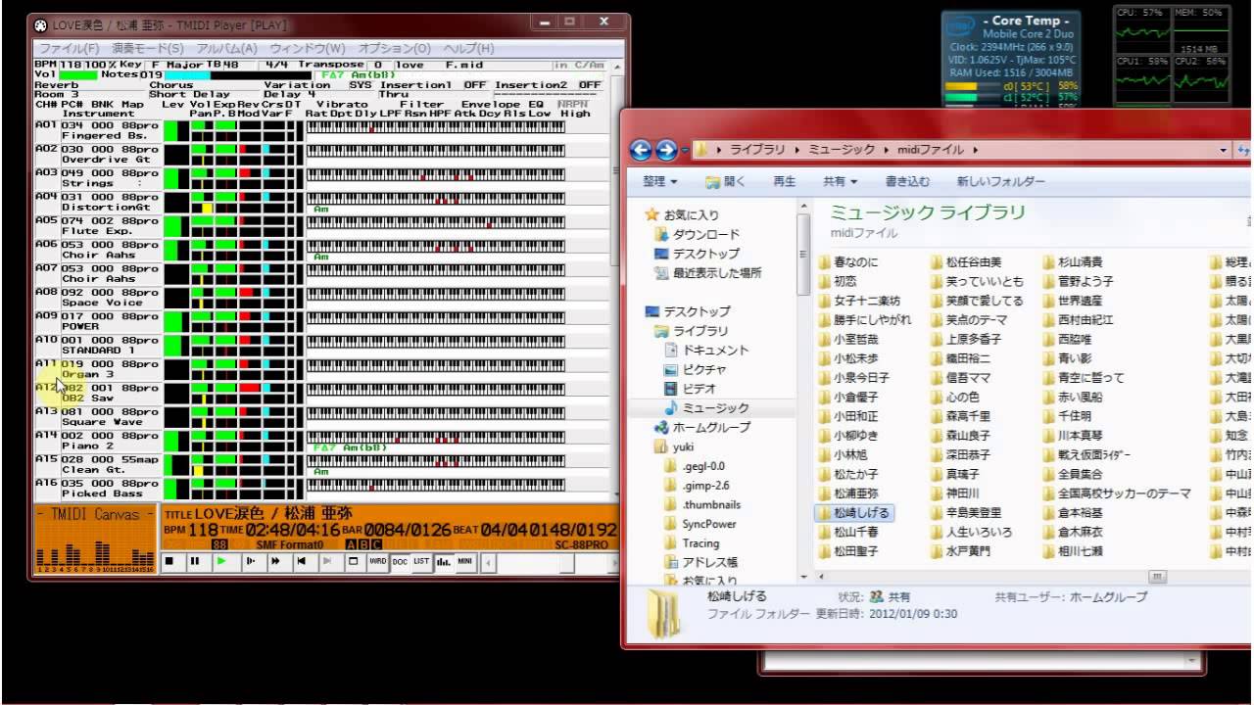Click 開く in Explorer toolbar

point(726,181)
